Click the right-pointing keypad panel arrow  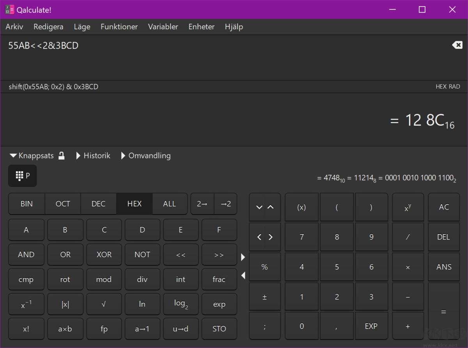tap(243, 257)
